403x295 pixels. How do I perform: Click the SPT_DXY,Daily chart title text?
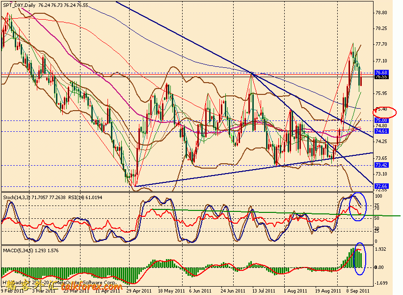[x=19, y=5]
